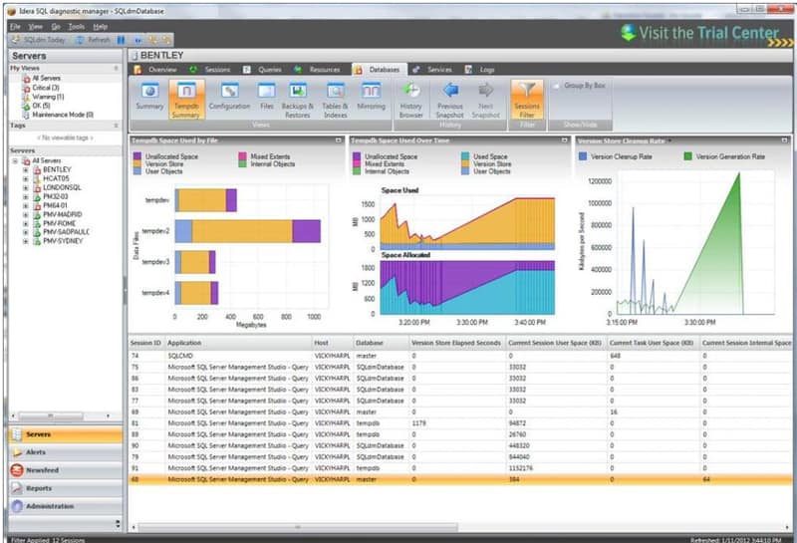Maximize Tempdb Space Used Over Time panel

[x=565, y=140]
